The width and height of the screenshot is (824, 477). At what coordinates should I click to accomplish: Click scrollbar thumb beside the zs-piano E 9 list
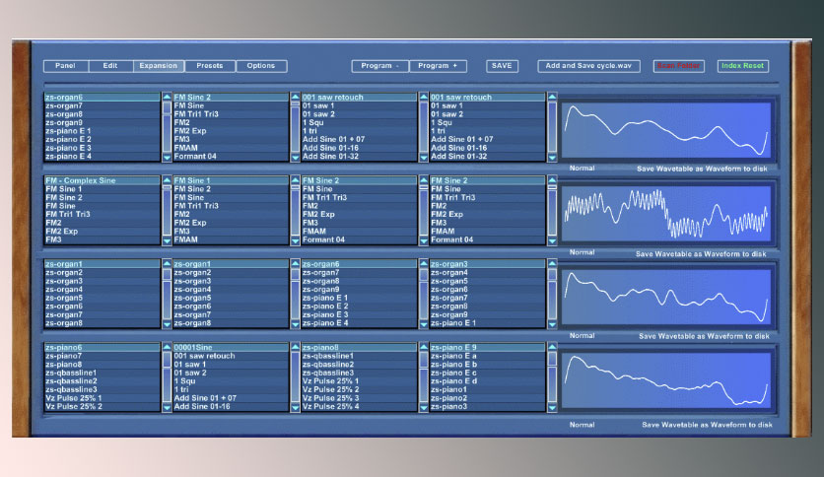tap(552, 359)
